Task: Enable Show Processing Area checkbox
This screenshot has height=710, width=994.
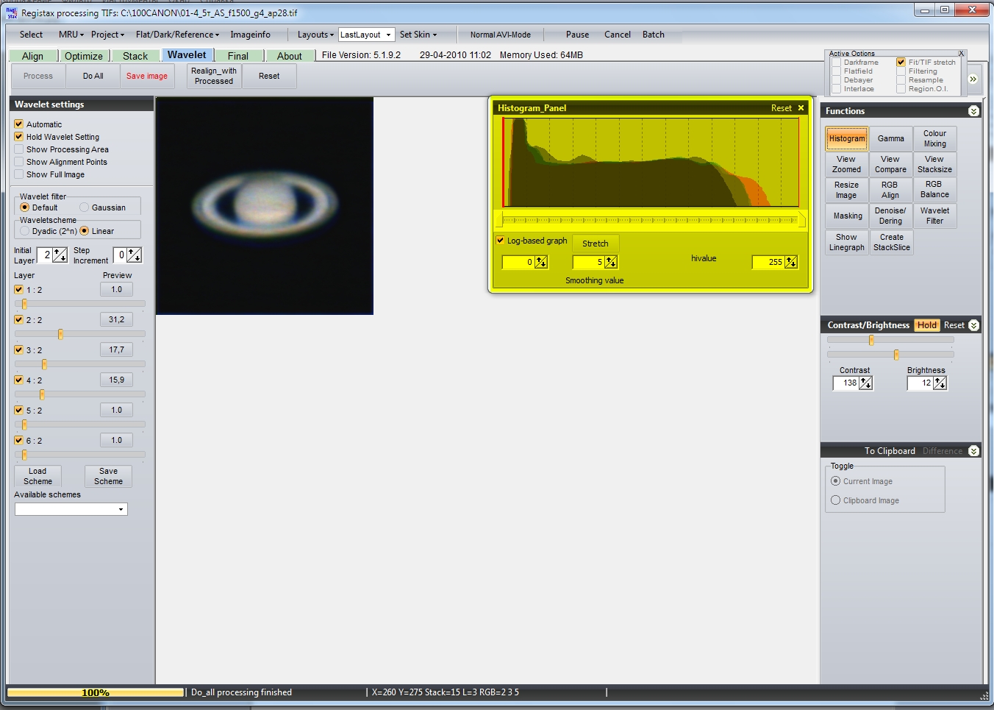Action: point(19,149)
